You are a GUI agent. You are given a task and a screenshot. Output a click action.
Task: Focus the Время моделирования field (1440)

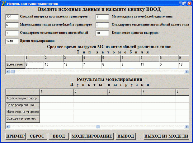click(x=12, y=41)
